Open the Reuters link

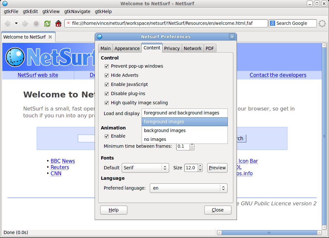point(60,167)
